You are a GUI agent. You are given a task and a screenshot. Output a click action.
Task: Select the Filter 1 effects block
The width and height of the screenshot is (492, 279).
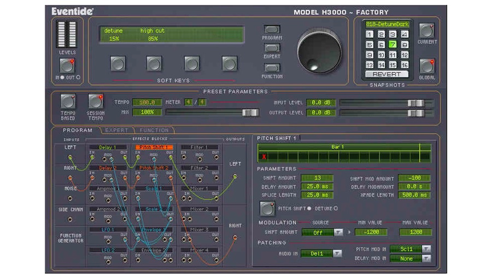point(200,147)
